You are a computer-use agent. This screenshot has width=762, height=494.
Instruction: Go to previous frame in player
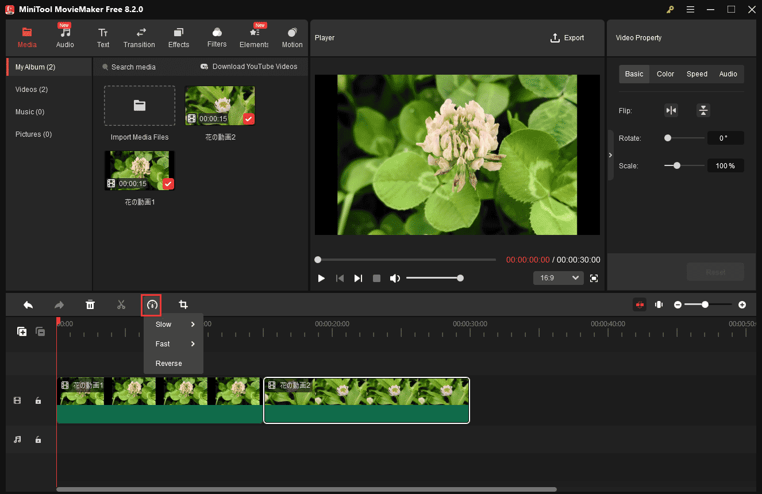coord(340,278)
